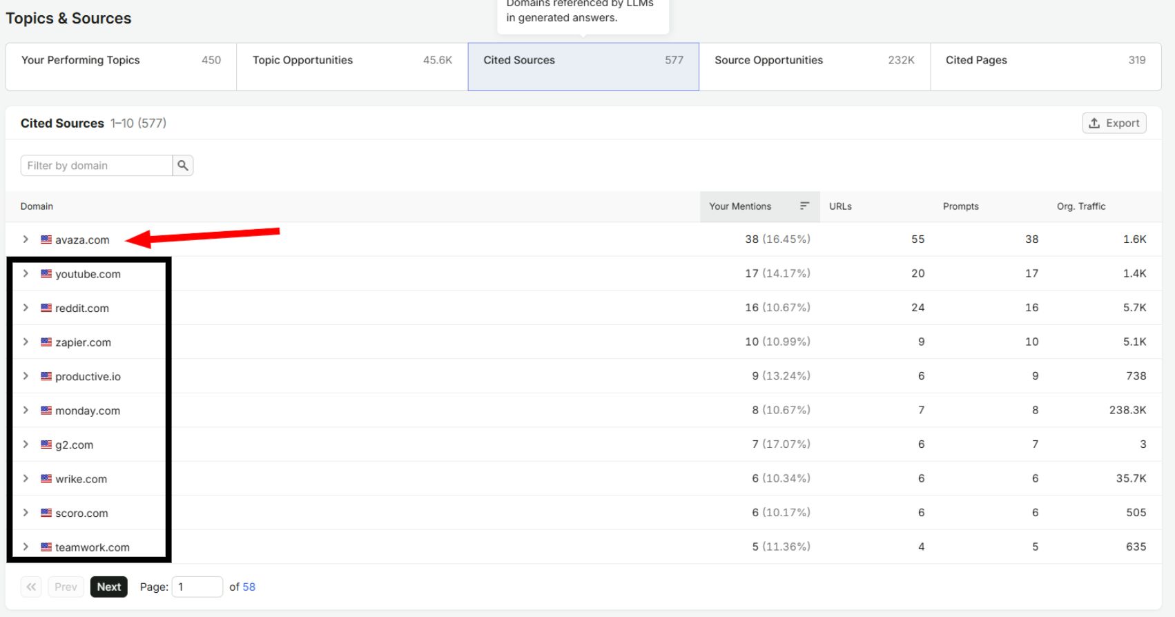Click the productive.io domain name

(x=88, y=377)
